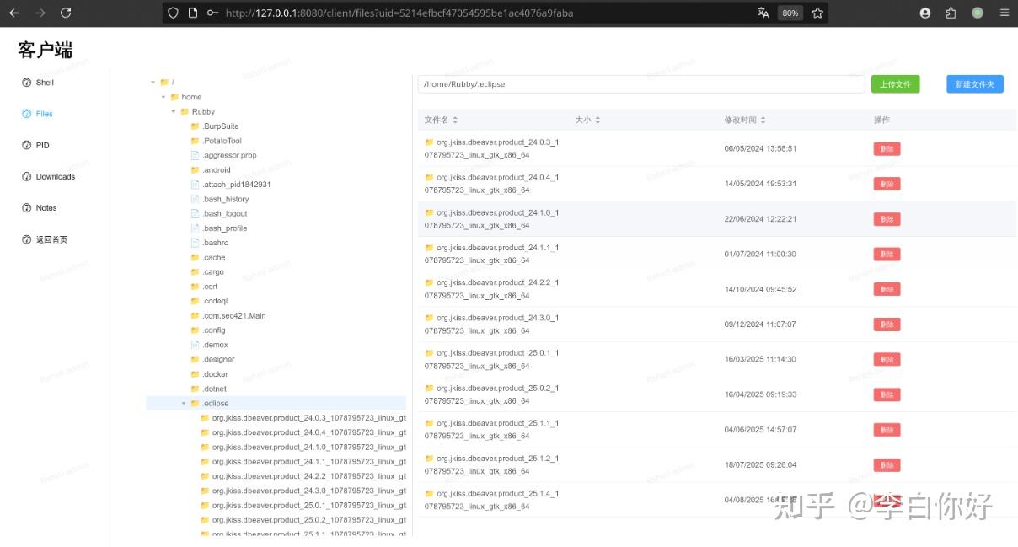Click the blue 新建文件夹 button
Image resolution: width=1018 pixels, height=547 pixels.
[x=975, y=84]
